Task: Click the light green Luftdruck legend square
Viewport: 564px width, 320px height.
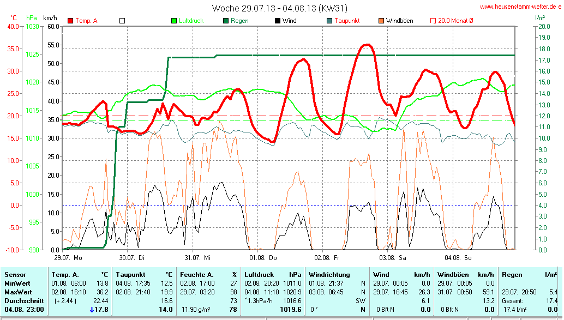Action: click(x=175, y=21)
